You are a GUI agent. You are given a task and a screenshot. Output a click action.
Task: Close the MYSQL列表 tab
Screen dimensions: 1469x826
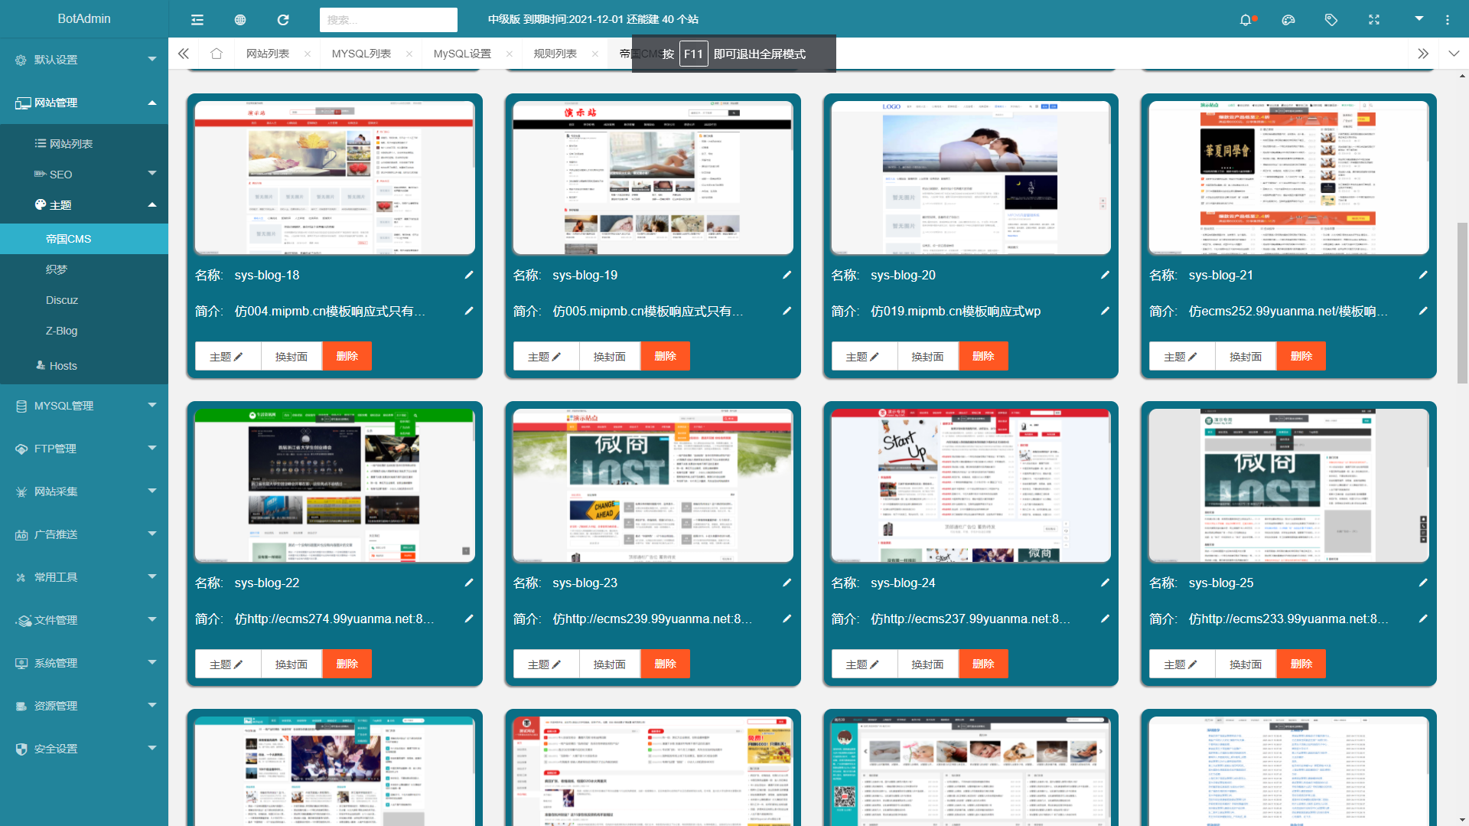[409, 54]
